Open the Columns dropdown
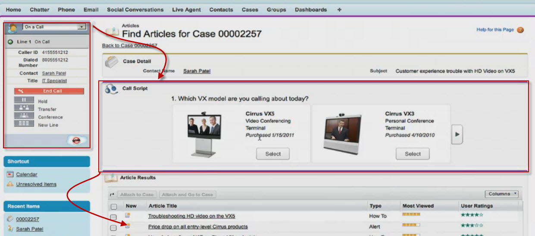 click(501, 194)
